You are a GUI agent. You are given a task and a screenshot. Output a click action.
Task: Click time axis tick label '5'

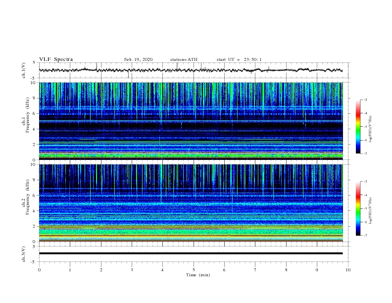coord(194,270)
